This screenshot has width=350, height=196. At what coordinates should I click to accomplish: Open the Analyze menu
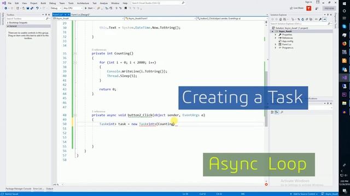104,3
